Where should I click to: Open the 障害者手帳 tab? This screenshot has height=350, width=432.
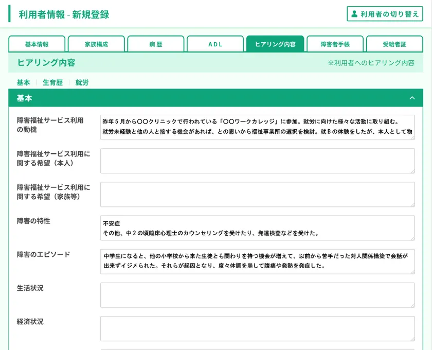tap(335, 44)
